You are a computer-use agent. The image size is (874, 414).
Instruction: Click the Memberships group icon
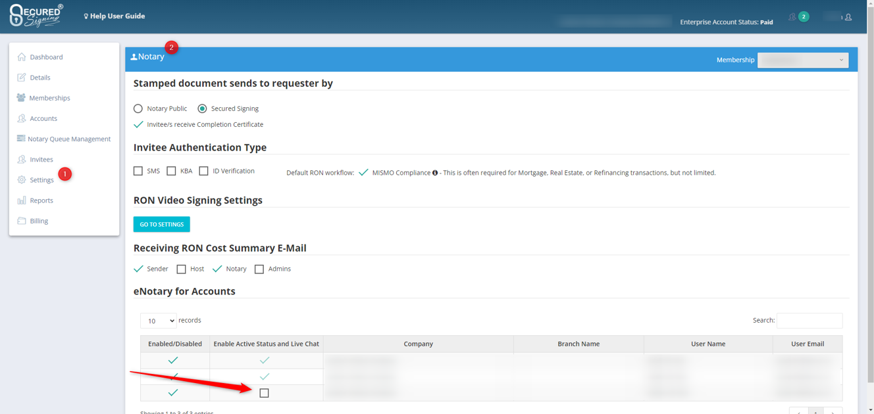coord(21,98)
